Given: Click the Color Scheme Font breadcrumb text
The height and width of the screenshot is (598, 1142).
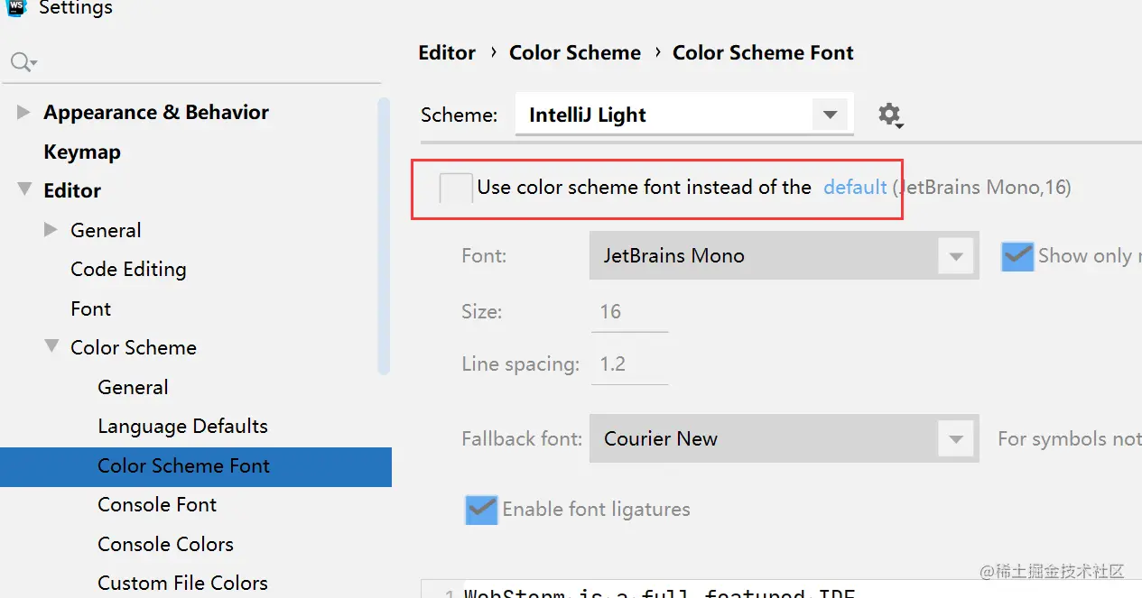Looking at the screenshot, I should 763,53.
